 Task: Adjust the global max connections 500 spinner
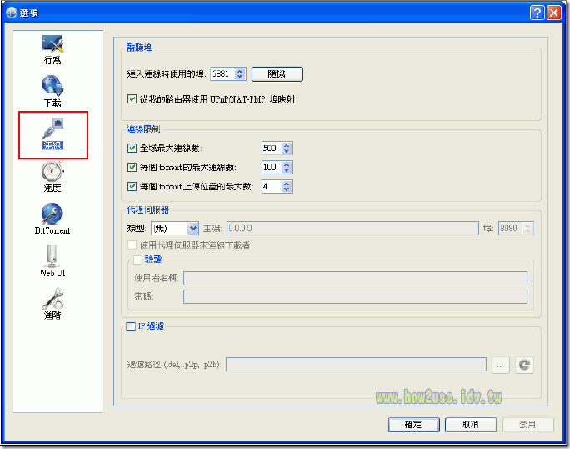click(x=287, y=149)
